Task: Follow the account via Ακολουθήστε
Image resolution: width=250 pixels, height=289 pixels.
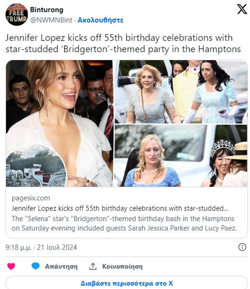Action: 100,20
